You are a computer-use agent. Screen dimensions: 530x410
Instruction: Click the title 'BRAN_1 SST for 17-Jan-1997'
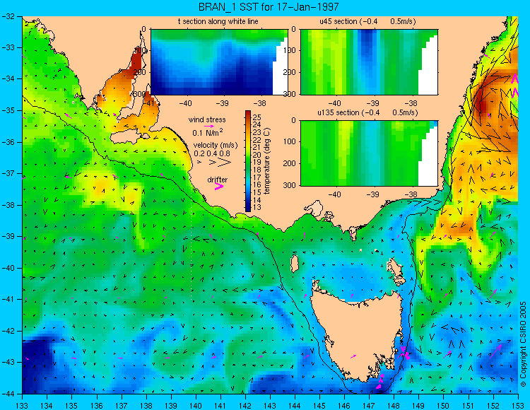pos(269,6)
